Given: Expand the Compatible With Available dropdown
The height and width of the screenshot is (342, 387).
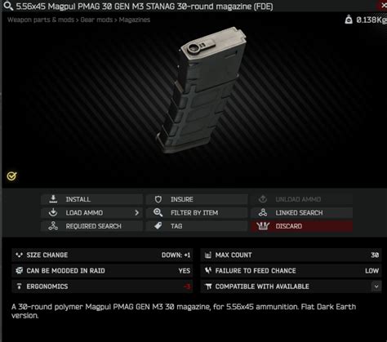Looking at the screenshot, I should tap(376, 286).
